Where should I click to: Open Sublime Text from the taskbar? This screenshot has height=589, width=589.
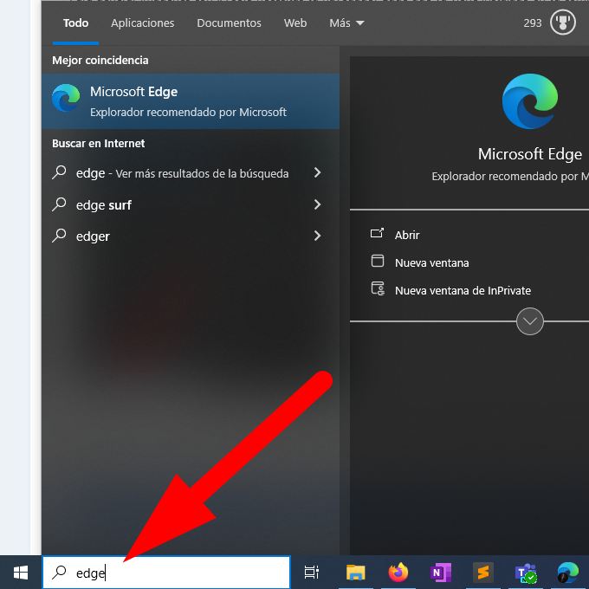483,573
